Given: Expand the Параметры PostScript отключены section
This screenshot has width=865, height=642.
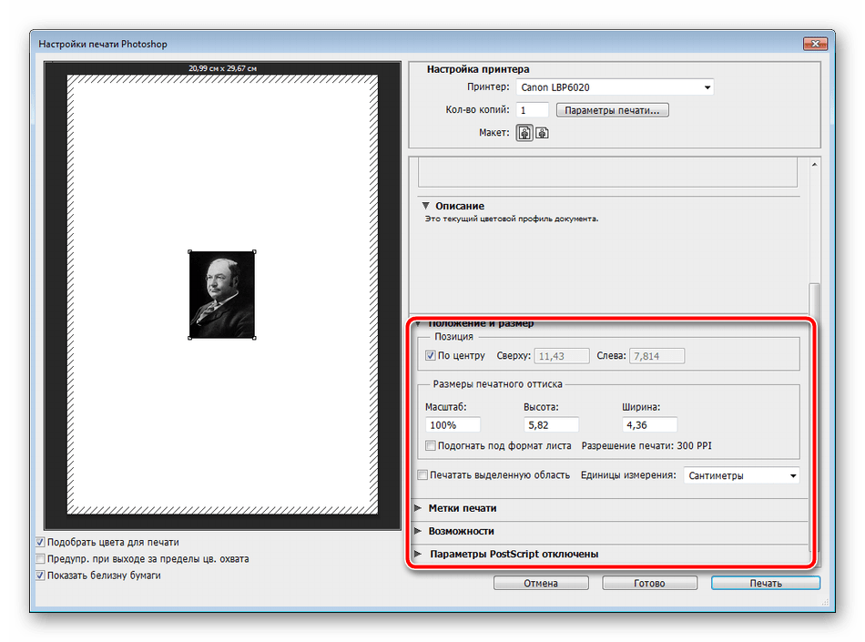Looking at the screenshot, I should pos(419,554).
